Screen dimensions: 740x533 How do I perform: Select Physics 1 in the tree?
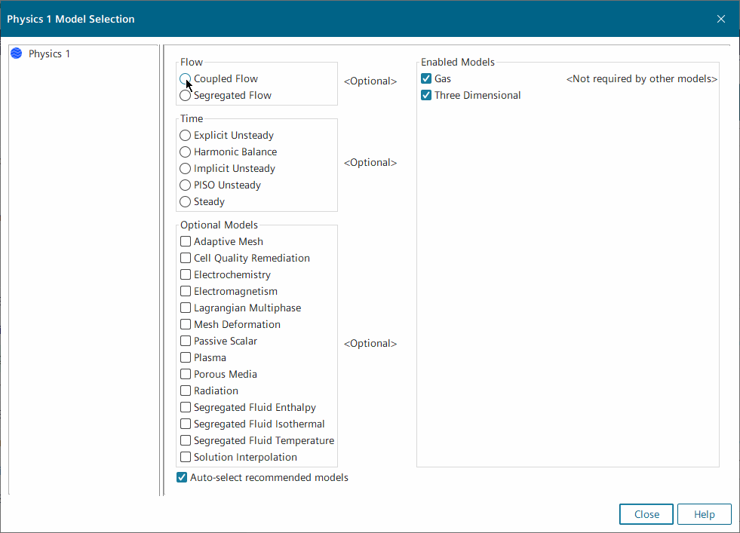(49, 54)
